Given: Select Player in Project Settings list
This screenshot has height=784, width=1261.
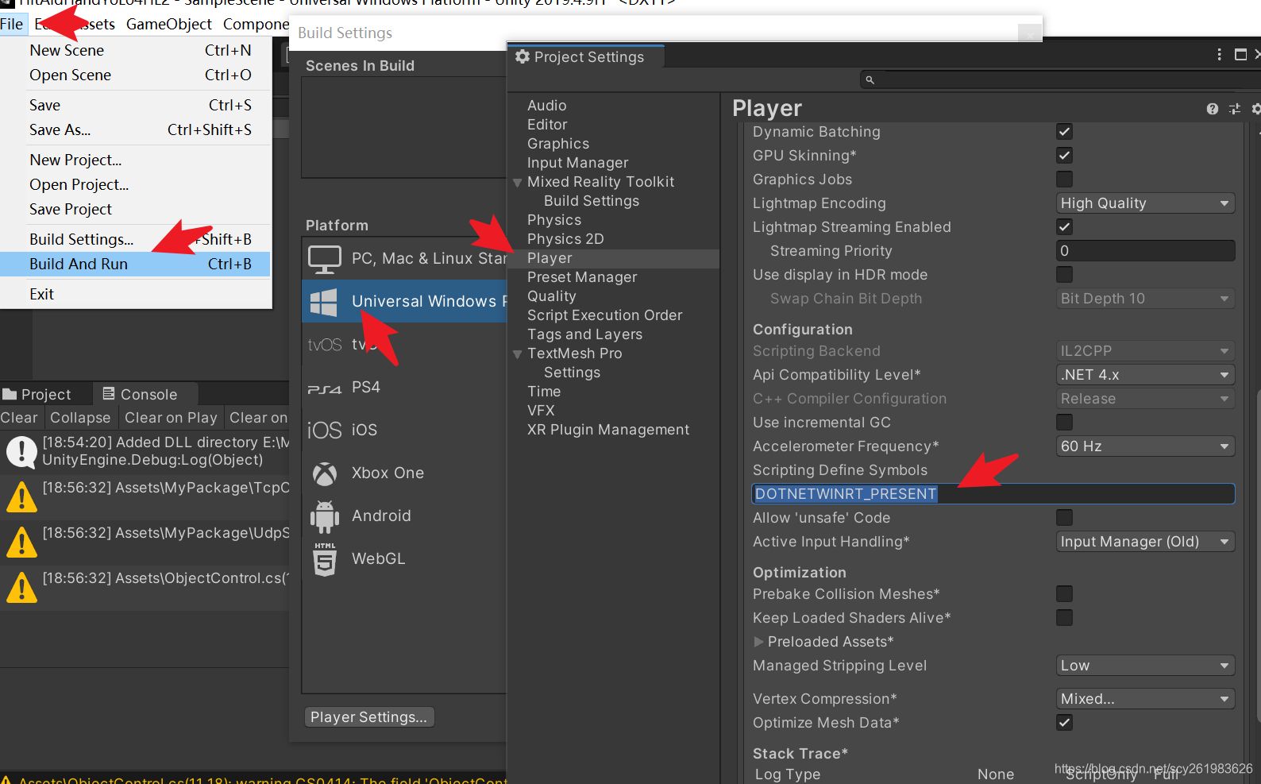Looking at the screenshot, I should point(614,258).
